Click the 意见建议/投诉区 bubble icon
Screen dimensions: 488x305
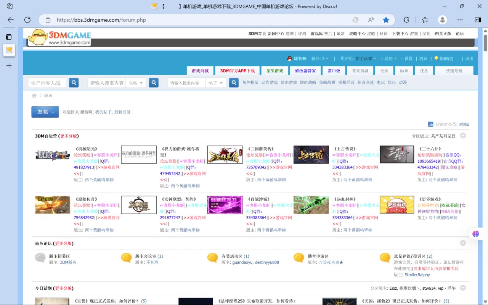pyautogui.click(x=385, y=258)
